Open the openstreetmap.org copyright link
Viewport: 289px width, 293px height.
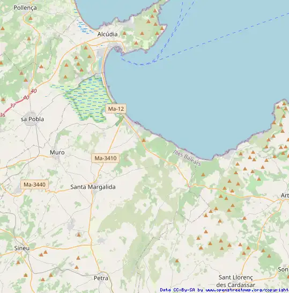click(x=247, y=290)
